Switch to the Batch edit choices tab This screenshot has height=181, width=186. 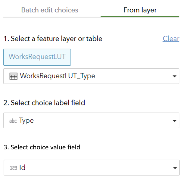(x=50, y=10)
